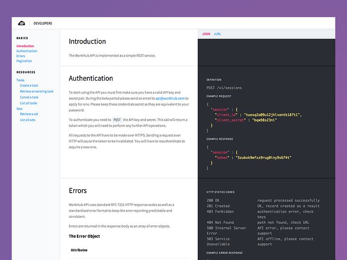Click the client_id value string
This screenshot has height=260, width=347.
pos(273,115)
